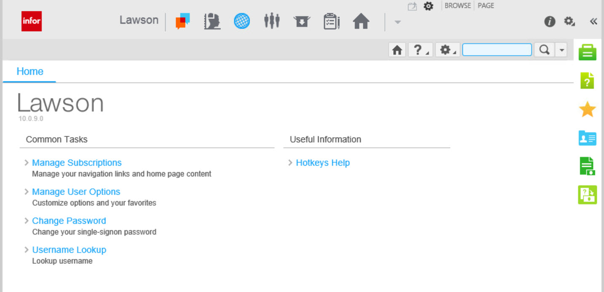The width and height of the screenshot is (604, 292).
Task: Click the light green question lock icon
Action: [588, 195]
